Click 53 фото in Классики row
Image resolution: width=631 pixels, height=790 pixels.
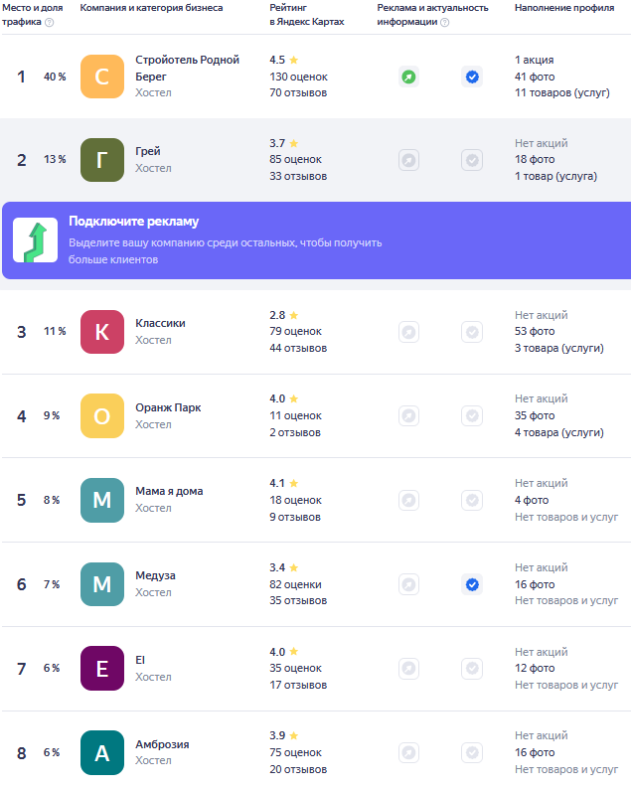tap(535, 331)
